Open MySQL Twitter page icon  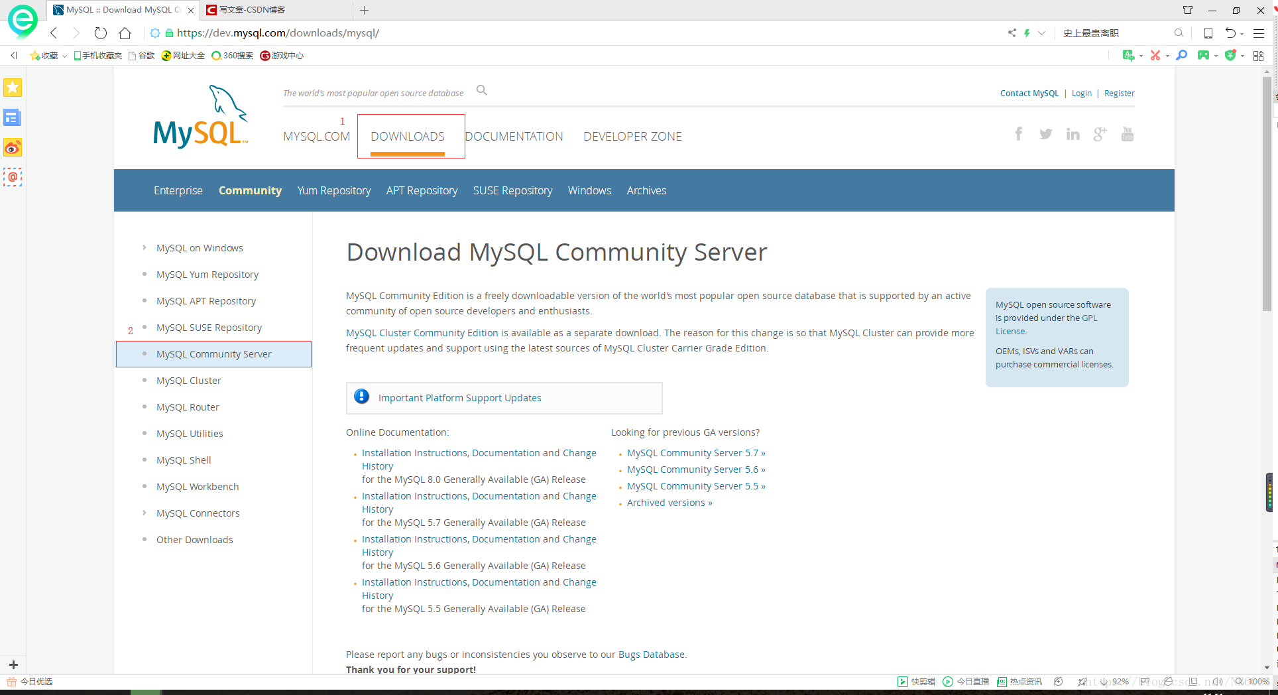(1046, 134)
